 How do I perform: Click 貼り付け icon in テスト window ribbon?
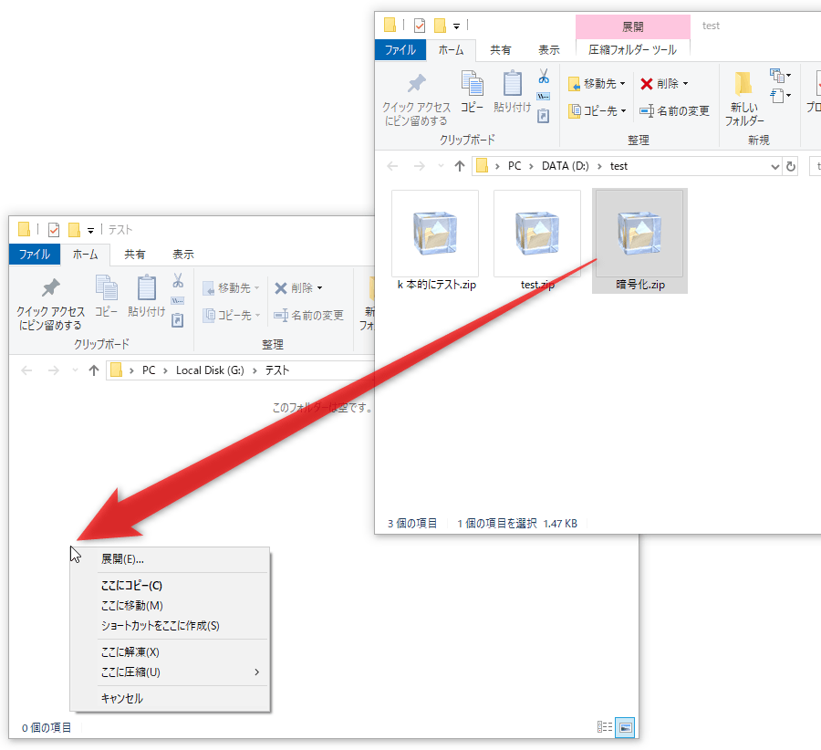click(x=146, y=297)
